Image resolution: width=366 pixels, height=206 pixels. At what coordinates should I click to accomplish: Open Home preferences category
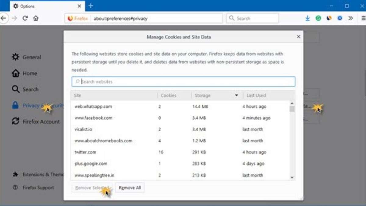(24, 73)
